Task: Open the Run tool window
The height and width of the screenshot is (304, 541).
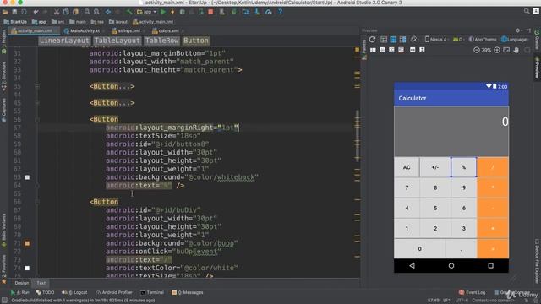Action: 20,293
